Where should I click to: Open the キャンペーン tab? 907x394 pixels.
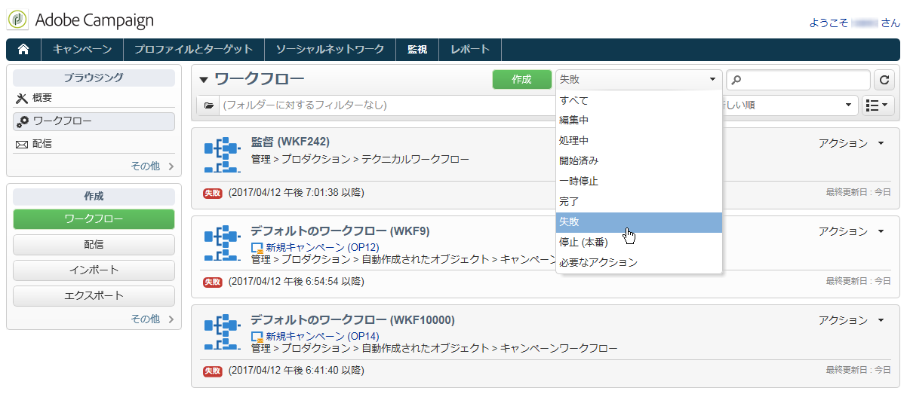pos(82,50)
